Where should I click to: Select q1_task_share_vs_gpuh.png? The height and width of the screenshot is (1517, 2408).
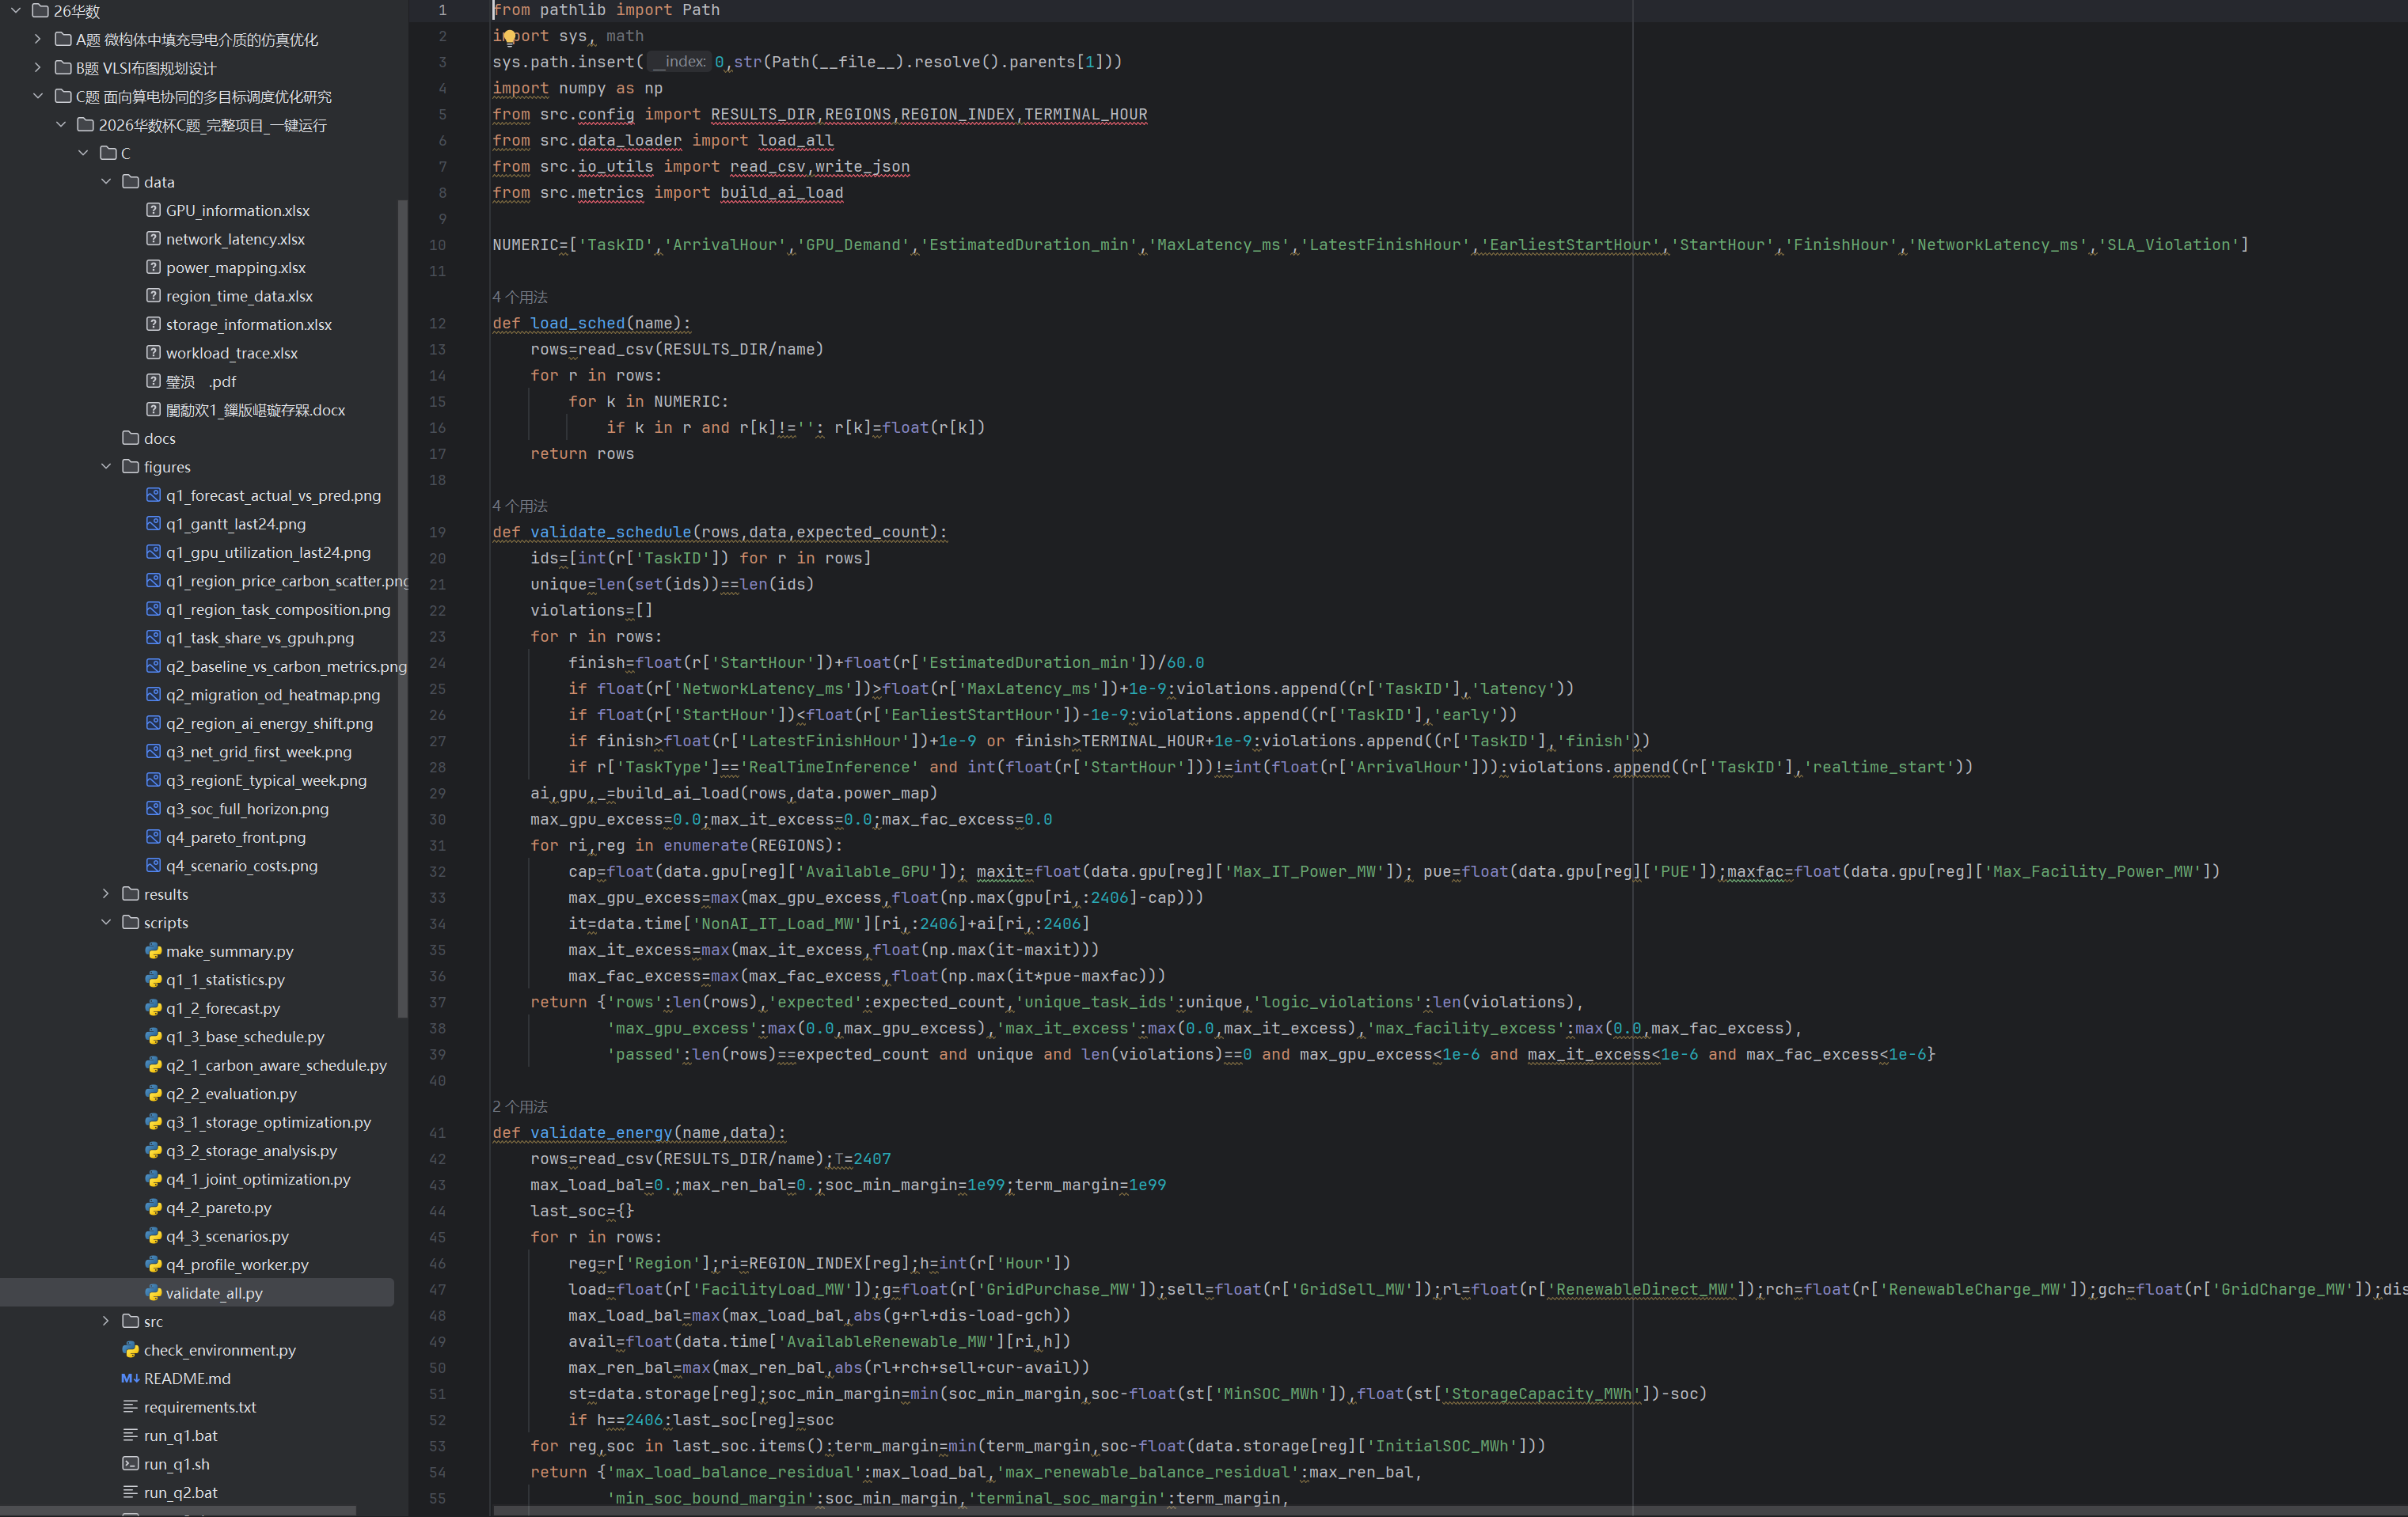260,638
